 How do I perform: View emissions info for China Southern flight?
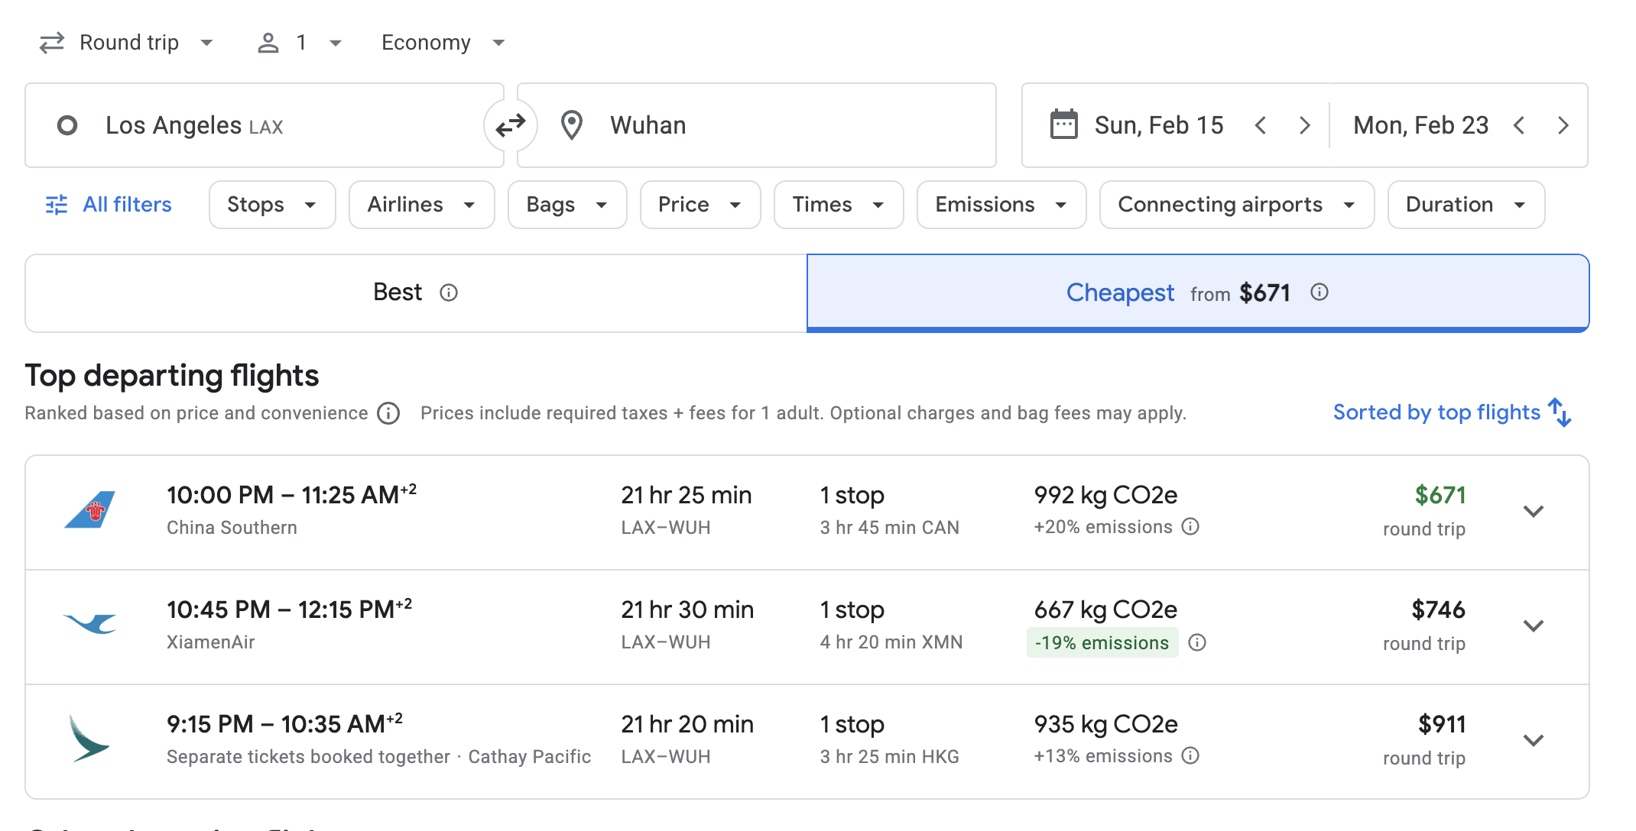[x=1190, y=527]
